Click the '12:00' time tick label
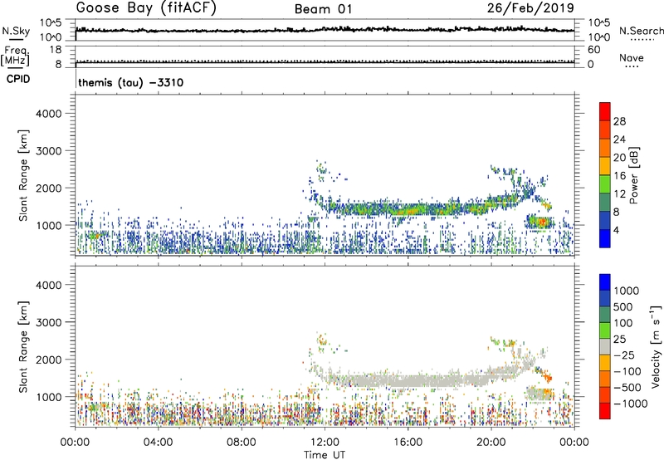Viewport: 664px width, 460px height. tap(325, 443)
